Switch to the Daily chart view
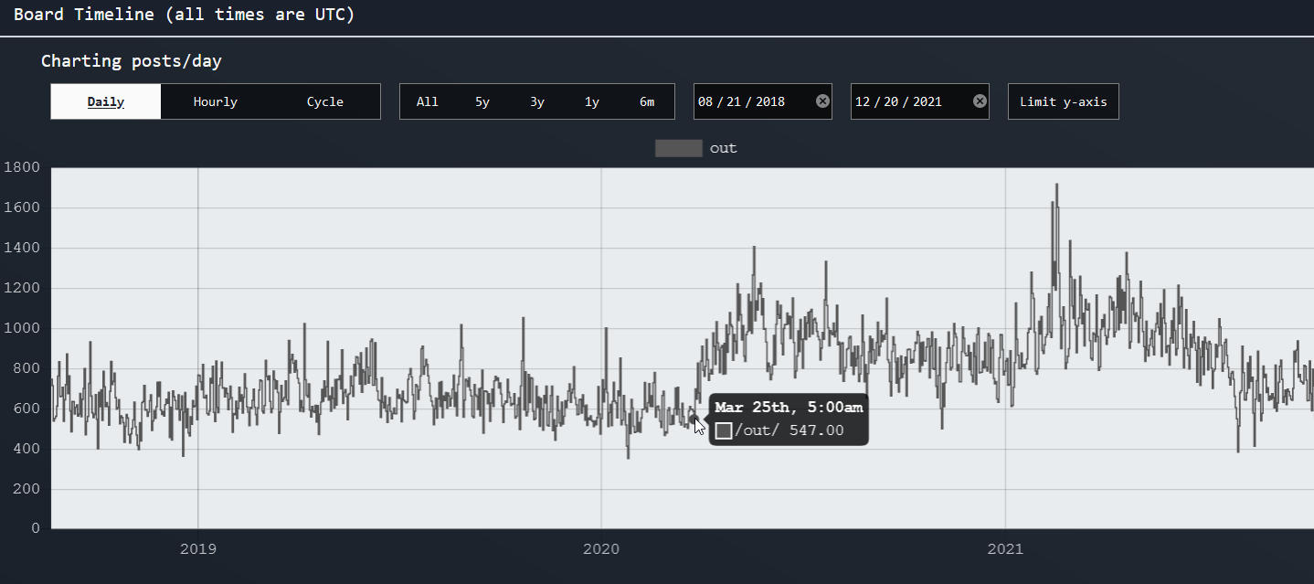This screenshot has width=1314, height=584. pos(106,101)
